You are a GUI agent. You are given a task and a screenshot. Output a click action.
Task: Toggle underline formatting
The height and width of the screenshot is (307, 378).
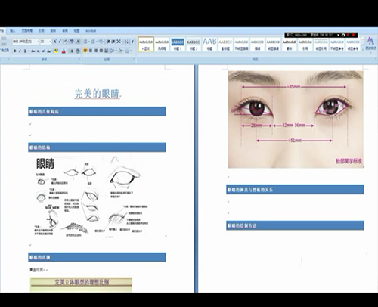pyautogui.click(x=25, y=51)
